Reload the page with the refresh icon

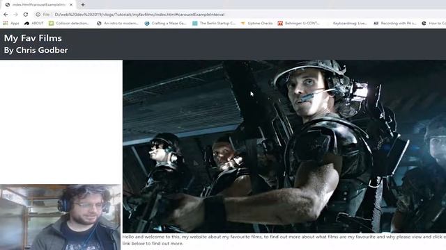point(26,15)
